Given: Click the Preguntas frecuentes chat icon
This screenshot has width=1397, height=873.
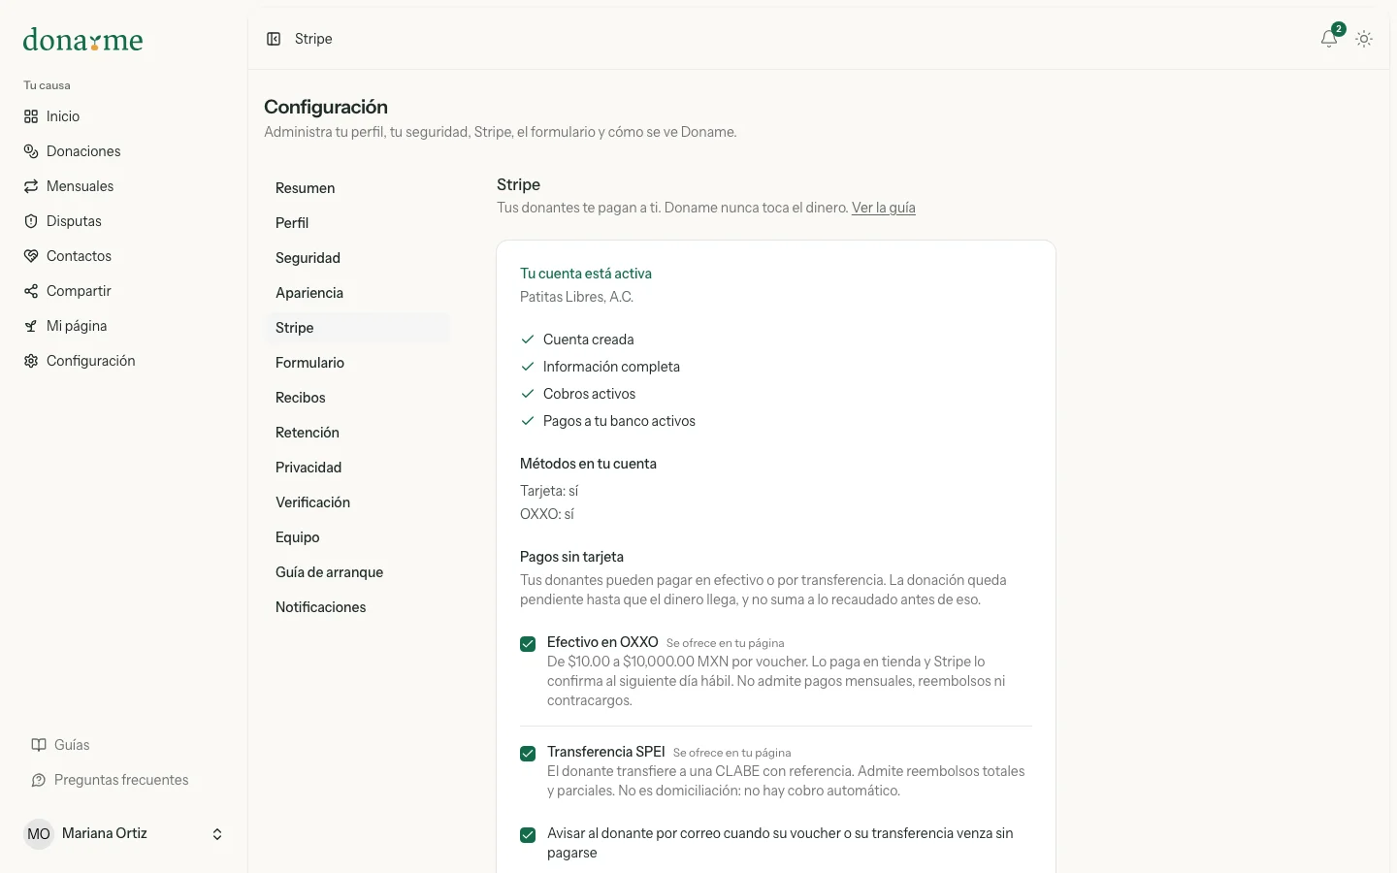Looking at the screenshot, I should pos(39,780).
